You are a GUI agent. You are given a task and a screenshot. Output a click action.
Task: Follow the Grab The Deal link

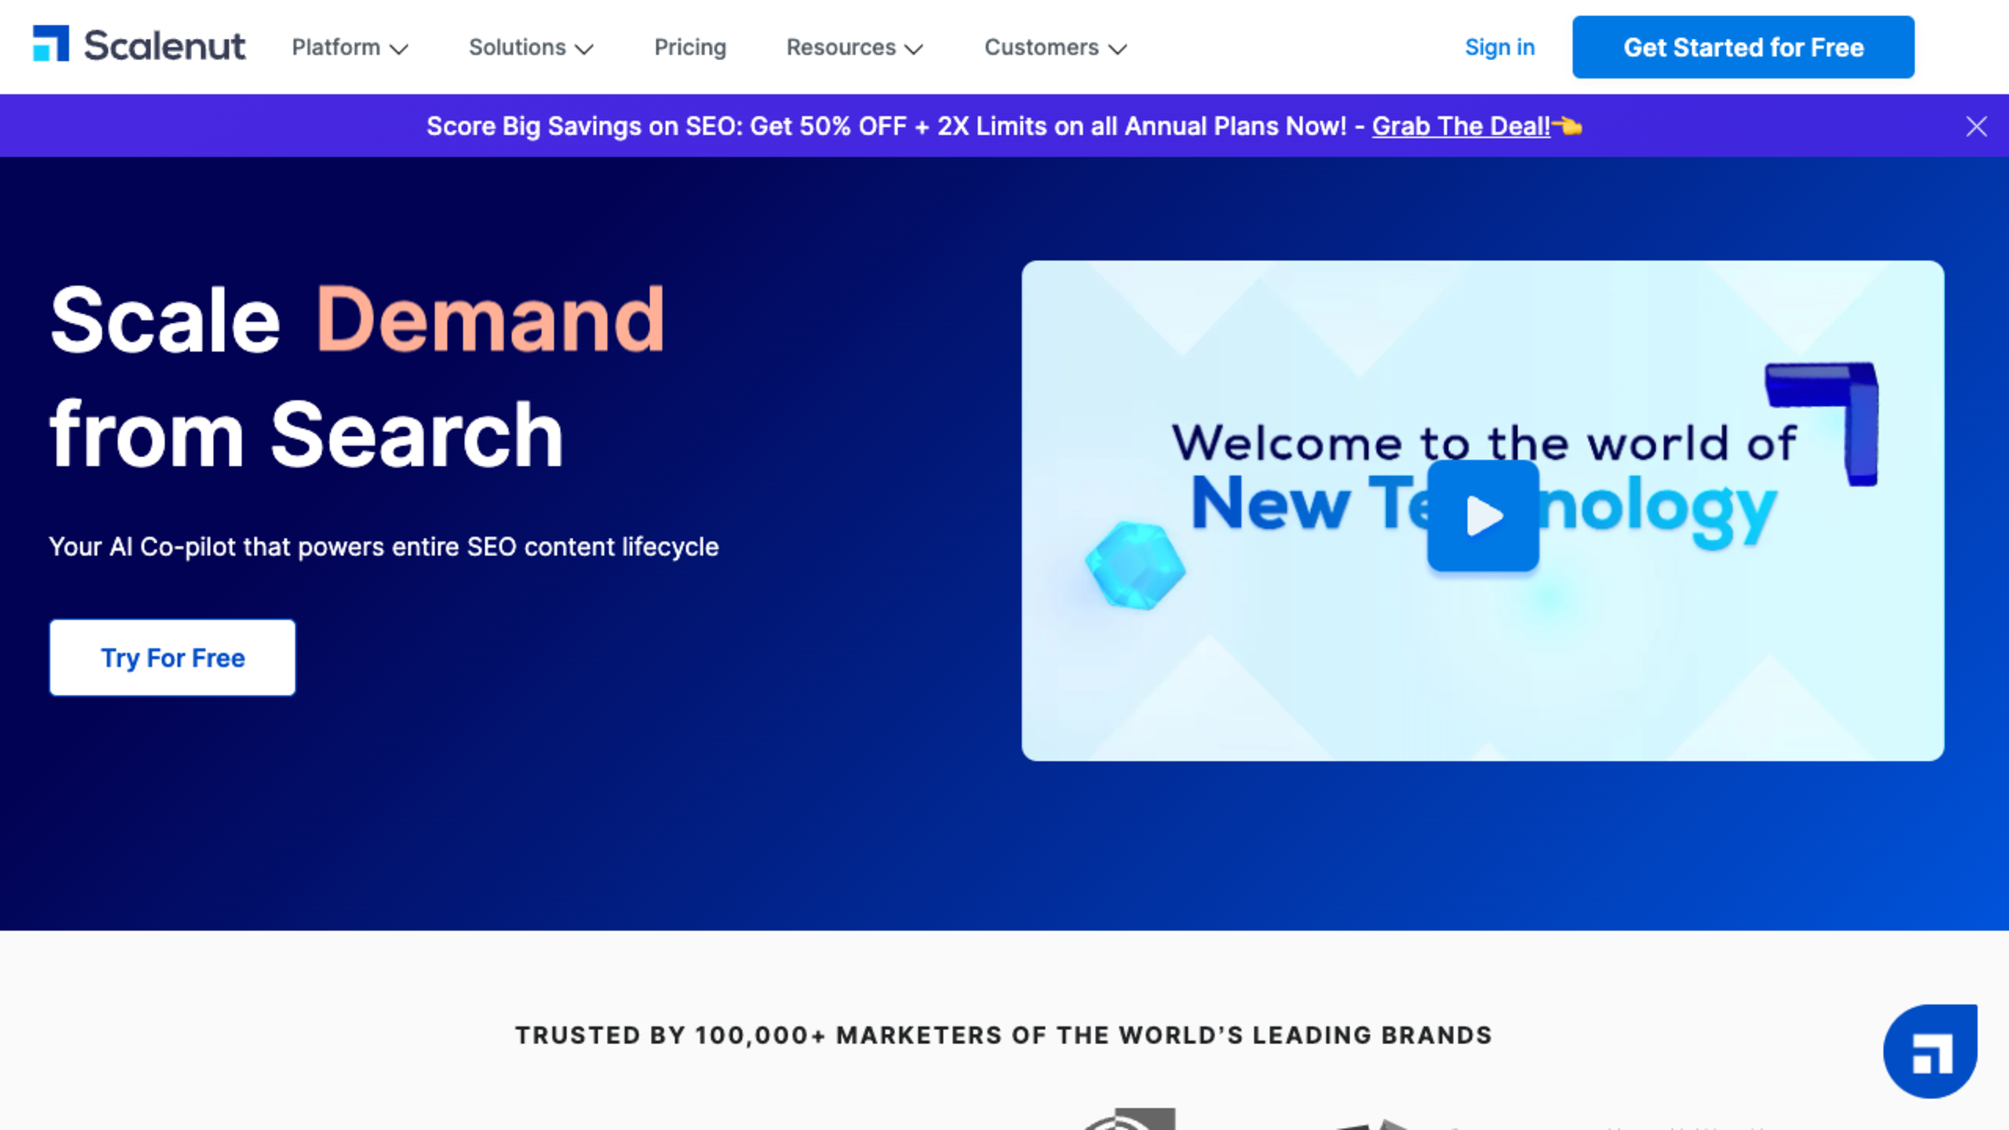coord(1460,126)
